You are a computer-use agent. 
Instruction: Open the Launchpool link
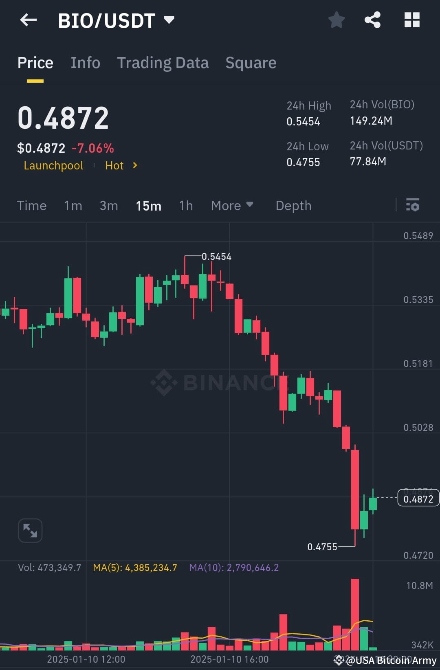point(53,165)
